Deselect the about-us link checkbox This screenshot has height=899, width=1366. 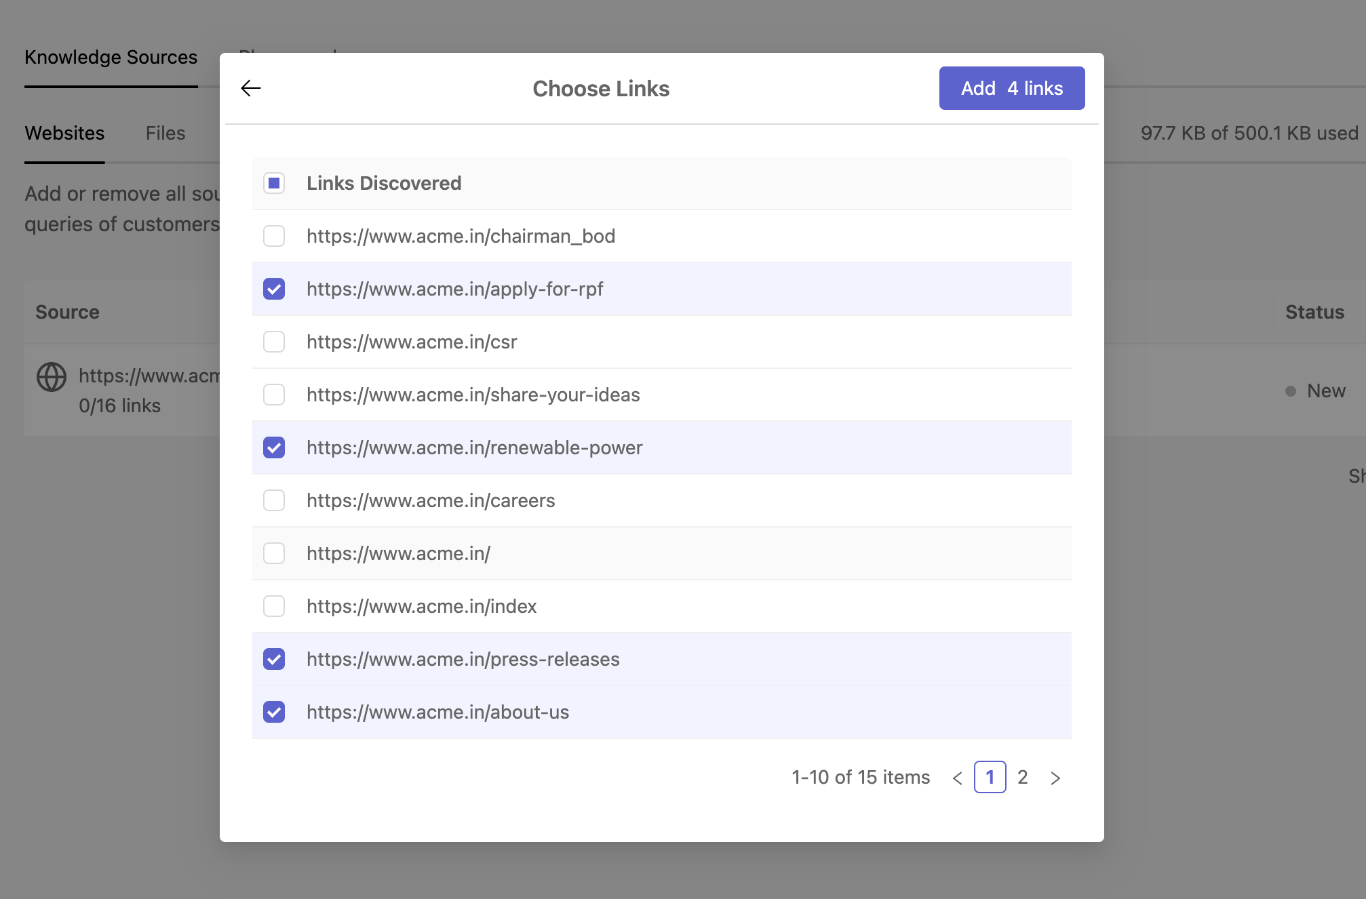point(274,712)
